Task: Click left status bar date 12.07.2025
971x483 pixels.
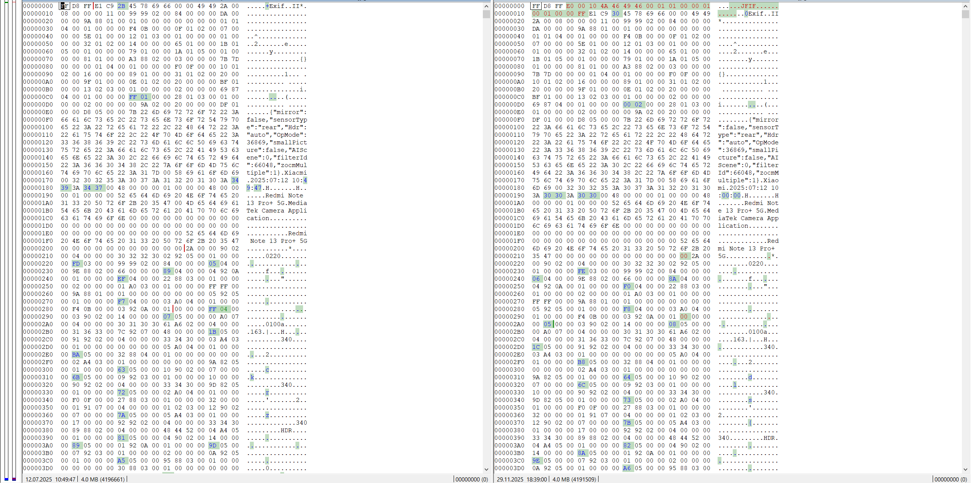Action: [x=39, y=479]
